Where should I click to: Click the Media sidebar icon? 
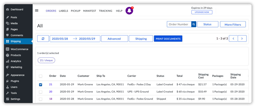click(x=7, y=23)
